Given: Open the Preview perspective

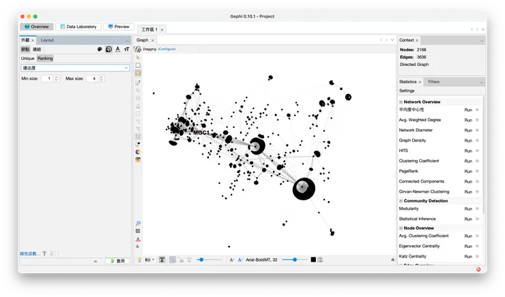Looking at the screenshot, I should click(x=119, y=27).
